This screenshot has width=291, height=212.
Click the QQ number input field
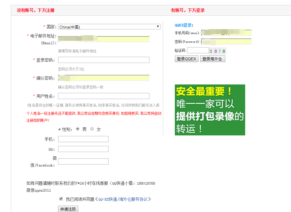pyautogui.click(x=83, y=149)
